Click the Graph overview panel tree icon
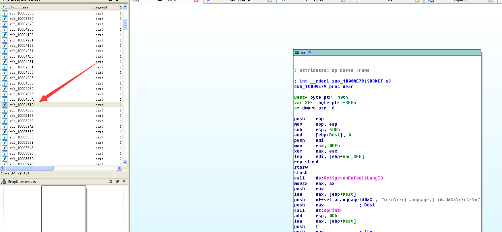Screen dimensions: 502x232 tap(4, 181)
